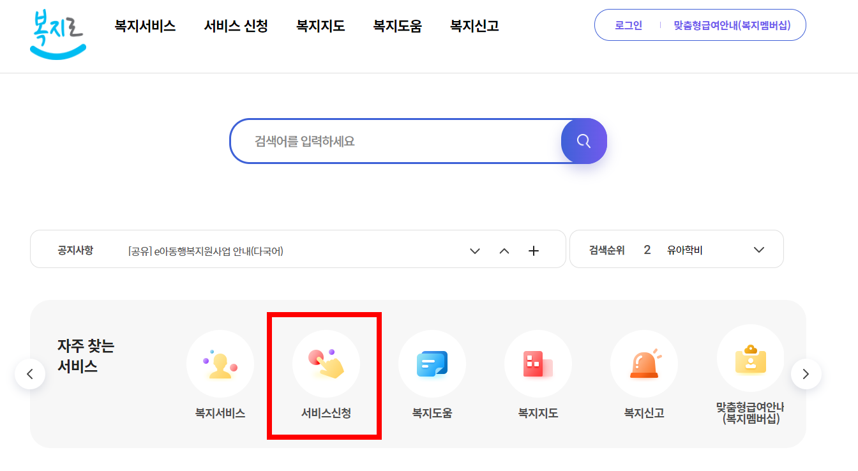Image resolution: width=858 pixels, height=471 pixels.
Task: Open the 복지서비스 menu
Action: click(145, 26)
